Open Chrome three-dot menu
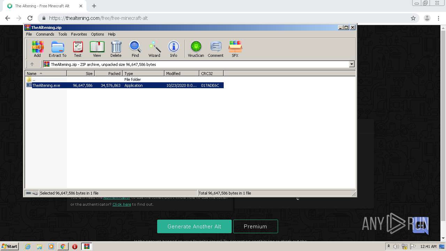Screen dimensions: 446x251 [438, 18]
